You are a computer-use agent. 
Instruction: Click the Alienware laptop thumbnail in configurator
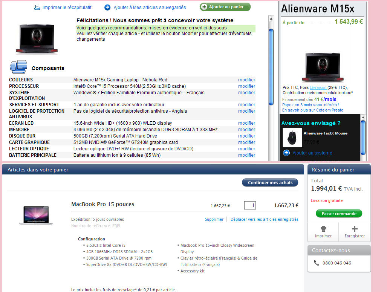37,39
